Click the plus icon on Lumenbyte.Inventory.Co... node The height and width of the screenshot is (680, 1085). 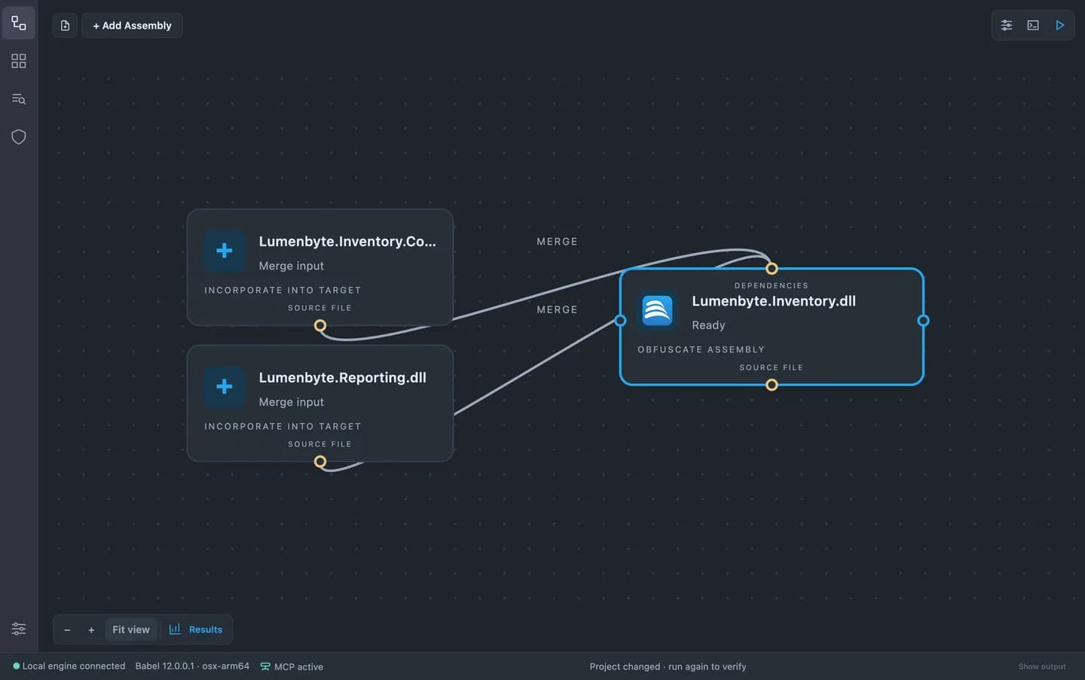coord(225,251)
